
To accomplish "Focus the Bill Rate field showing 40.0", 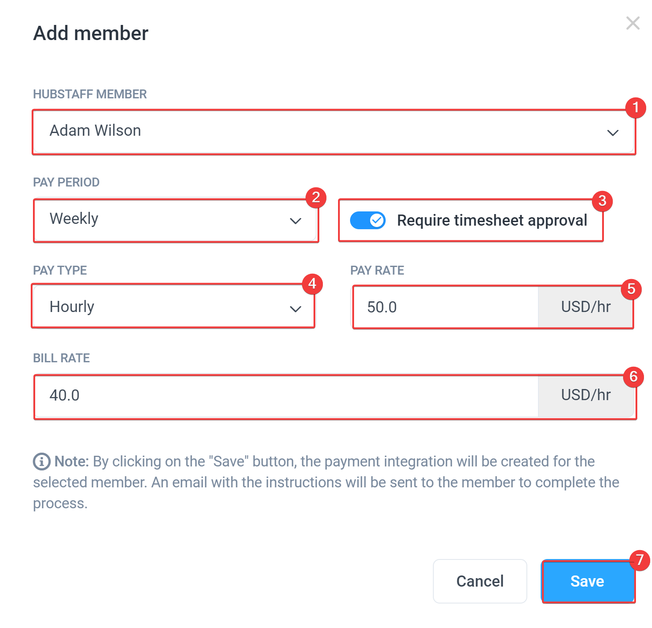I will pos(286,395).
